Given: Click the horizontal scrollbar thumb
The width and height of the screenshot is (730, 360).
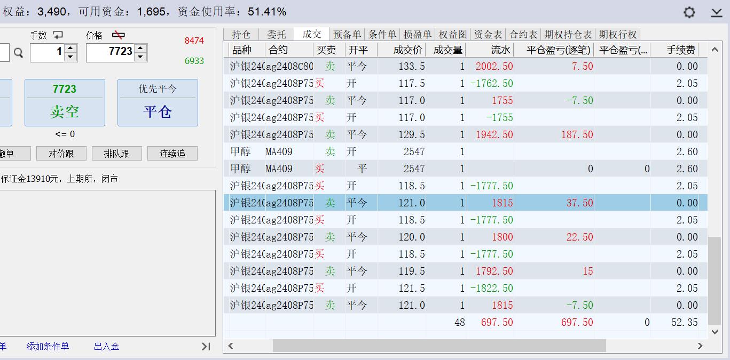Looking at the screenshot, I should pyautogui.click(x=439, y=346).
